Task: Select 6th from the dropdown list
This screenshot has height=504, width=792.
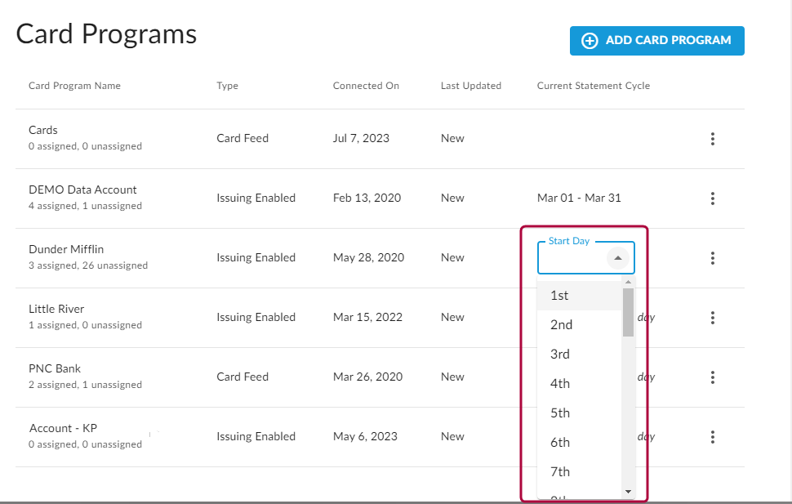Action: tap(560, 443)
